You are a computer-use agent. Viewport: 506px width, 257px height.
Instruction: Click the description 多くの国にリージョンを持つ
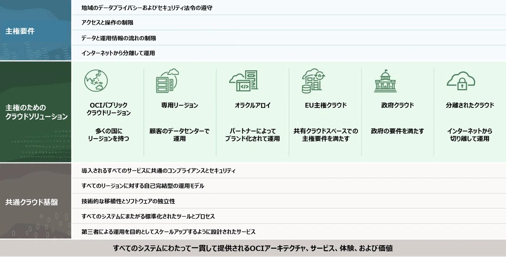[108, 135]
